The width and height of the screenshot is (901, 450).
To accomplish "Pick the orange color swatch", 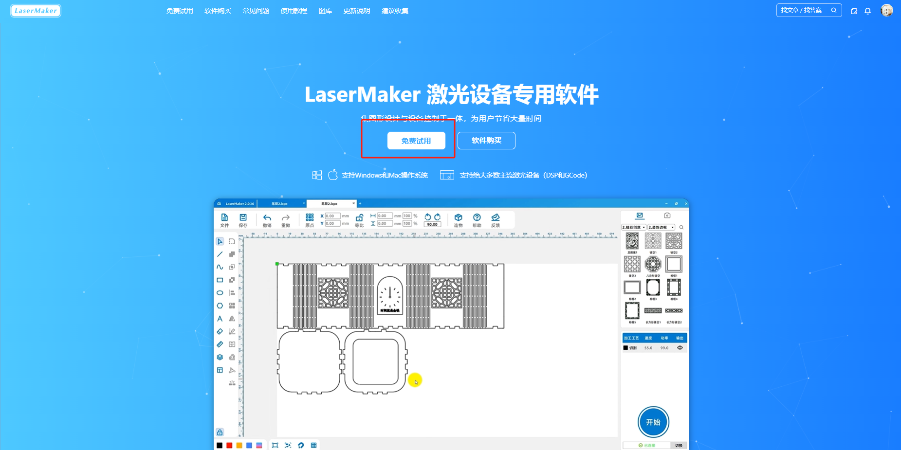I will (x=239, y=445).
